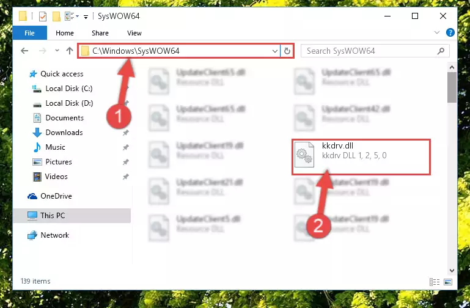470x308 pixels.
Task: Click the Quick access star icon
Action: pos(33,74)
